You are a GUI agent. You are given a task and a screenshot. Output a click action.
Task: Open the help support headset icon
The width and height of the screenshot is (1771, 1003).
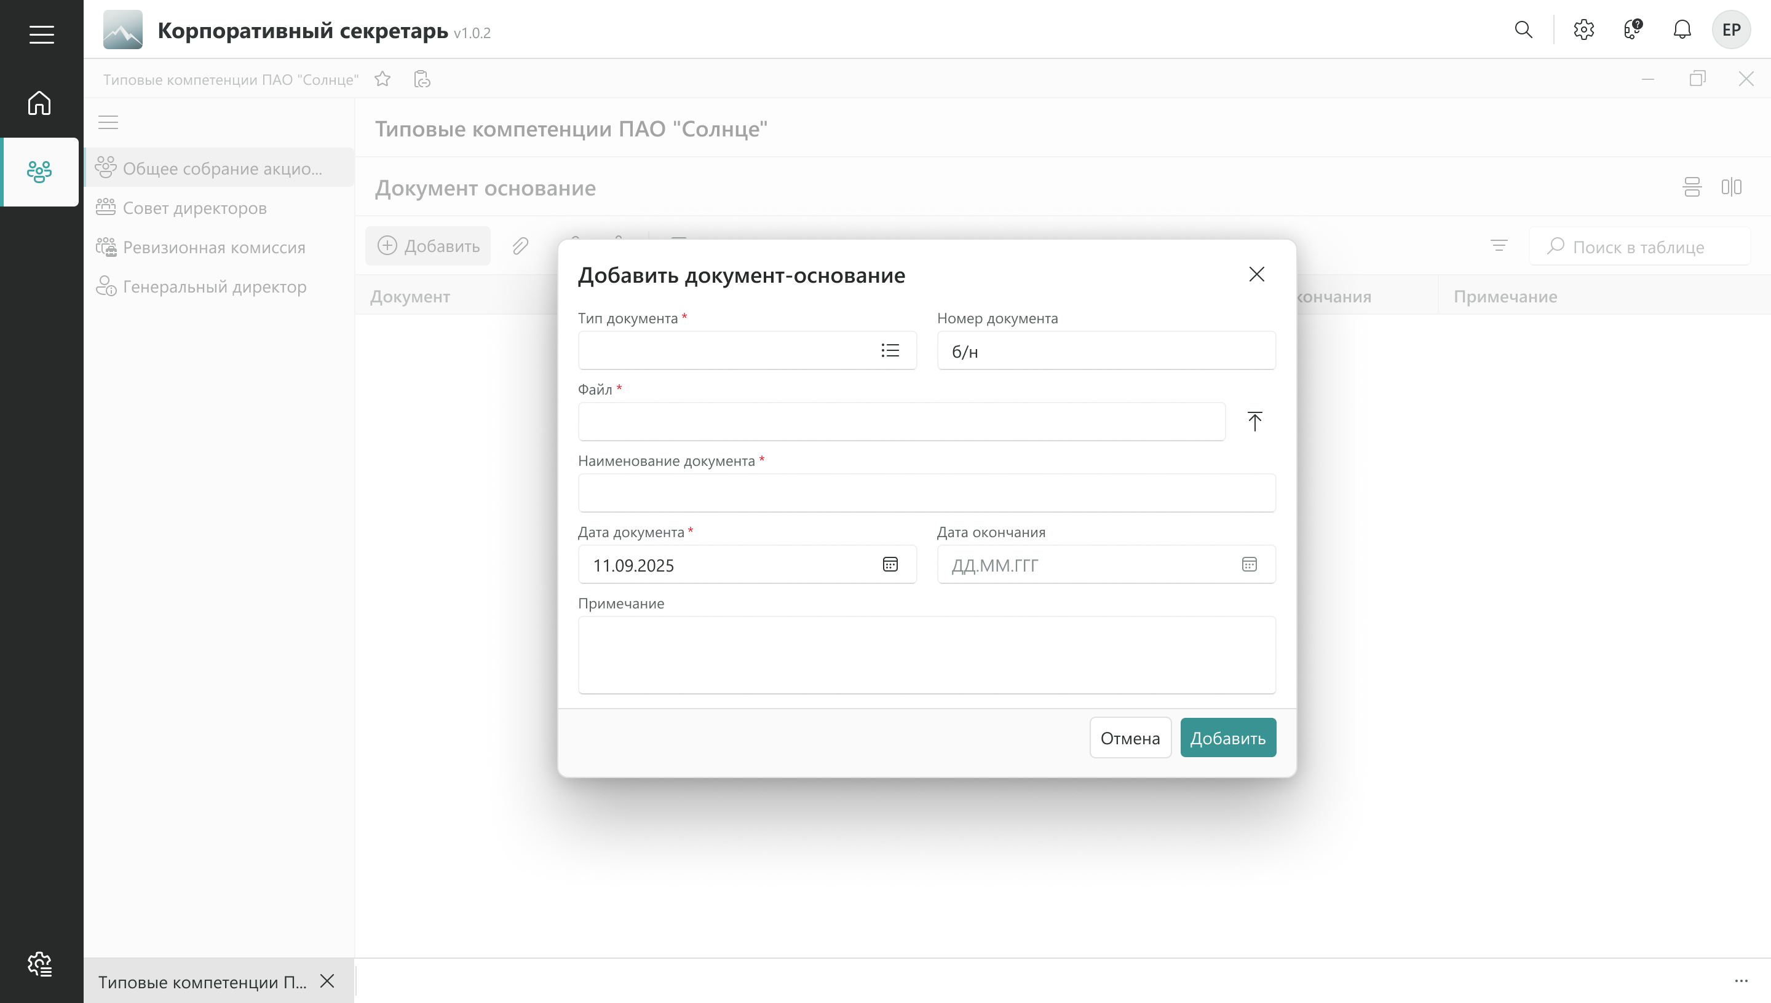(x=1633, y=29)
